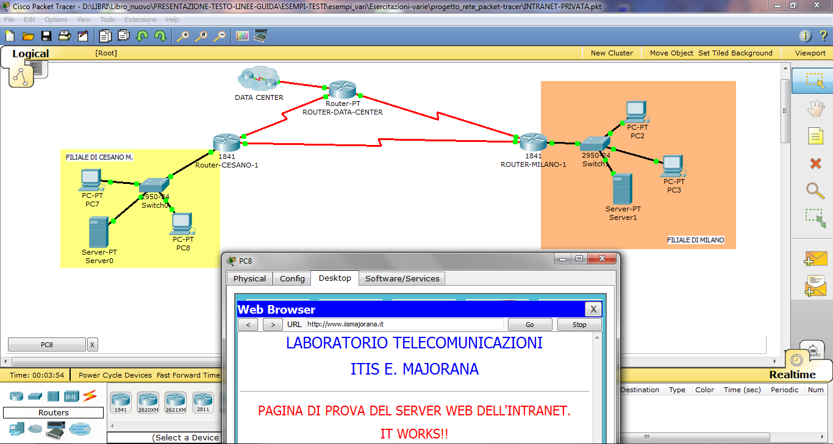Click the Print toolbar icon
Screen dimensions: 833x444
click(65, 36)
